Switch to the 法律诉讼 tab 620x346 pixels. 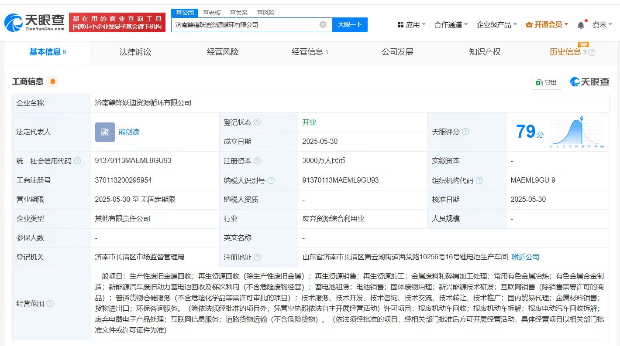pyautogui.click(x=135, y=52)
